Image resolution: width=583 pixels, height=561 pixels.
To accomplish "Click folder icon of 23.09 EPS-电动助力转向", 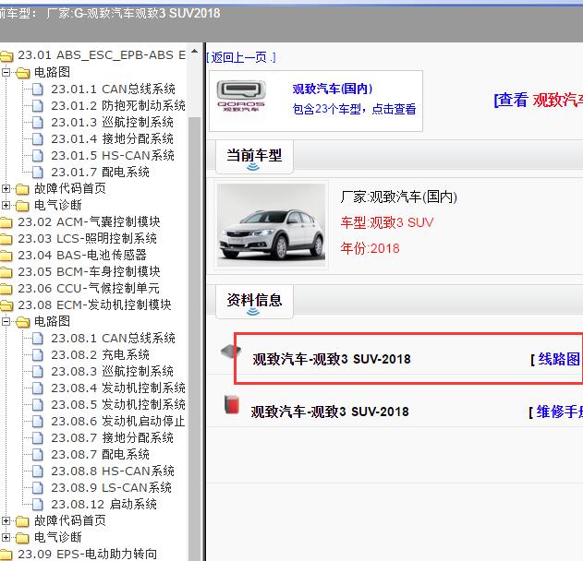I will coord(6,555).
